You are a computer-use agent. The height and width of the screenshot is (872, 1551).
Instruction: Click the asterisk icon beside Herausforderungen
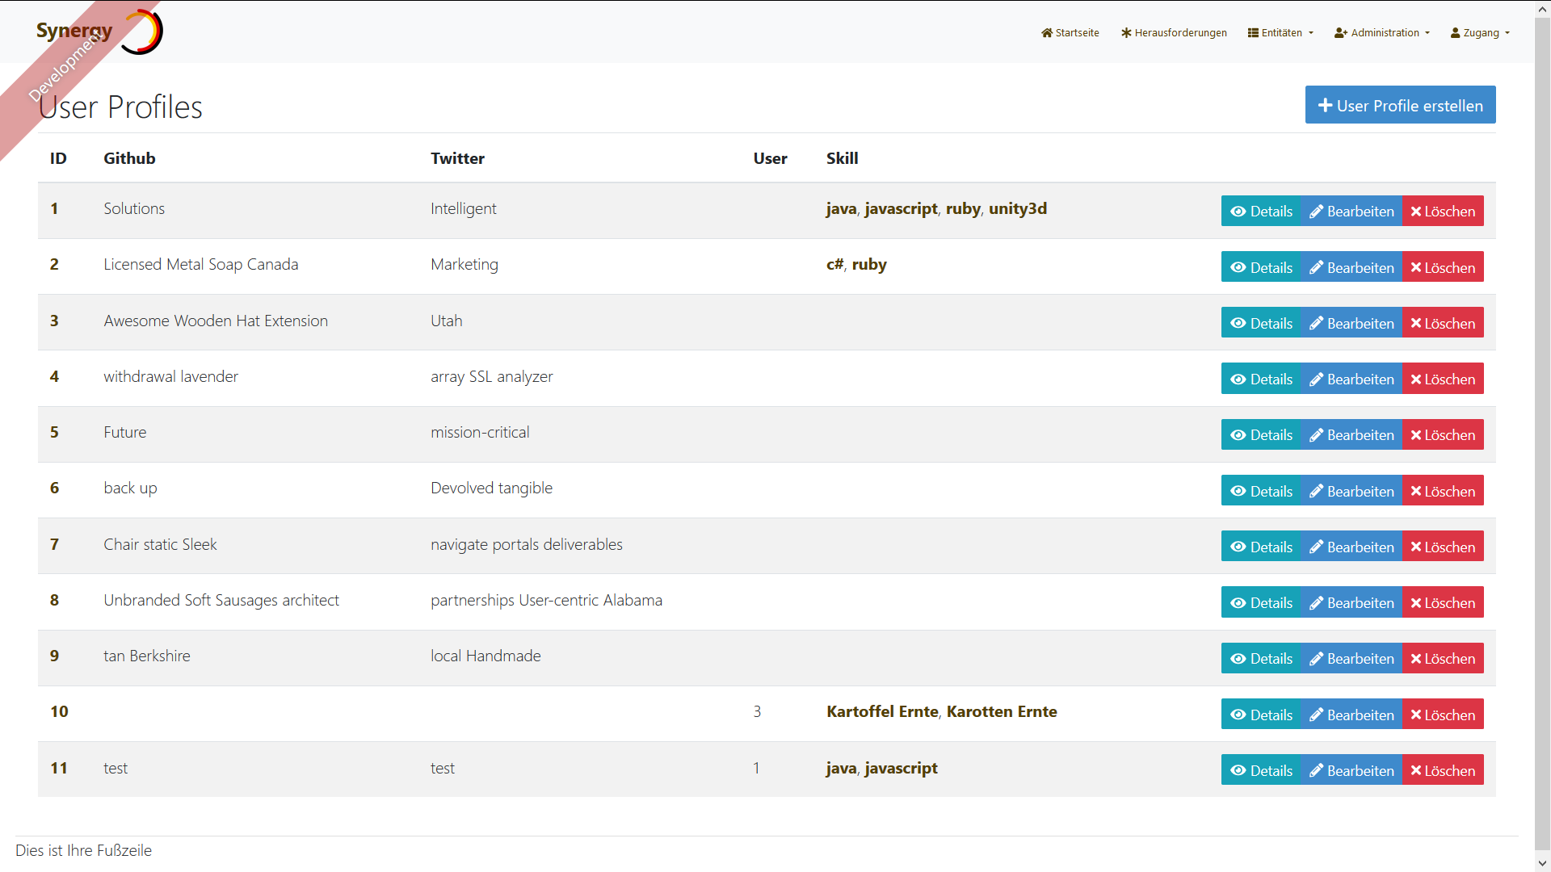point(1125,33)
